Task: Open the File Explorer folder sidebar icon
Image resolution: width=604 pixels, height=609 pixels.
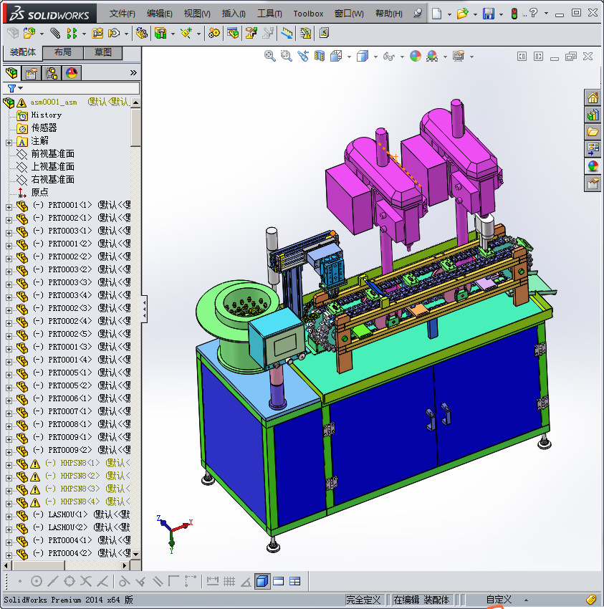Action: 593,132
